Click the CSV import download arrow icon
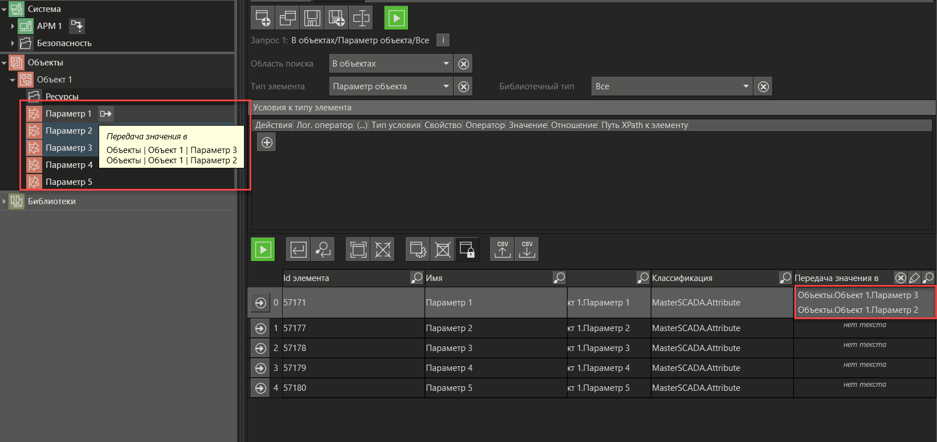Image resolution: width=937 pixels, height=442 pixels. [527, 249]
